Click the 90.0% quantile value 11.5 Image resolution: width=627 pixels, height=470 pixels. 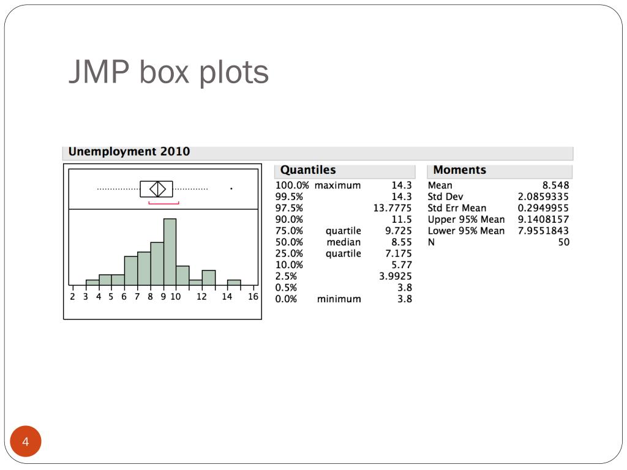[402, 220]
